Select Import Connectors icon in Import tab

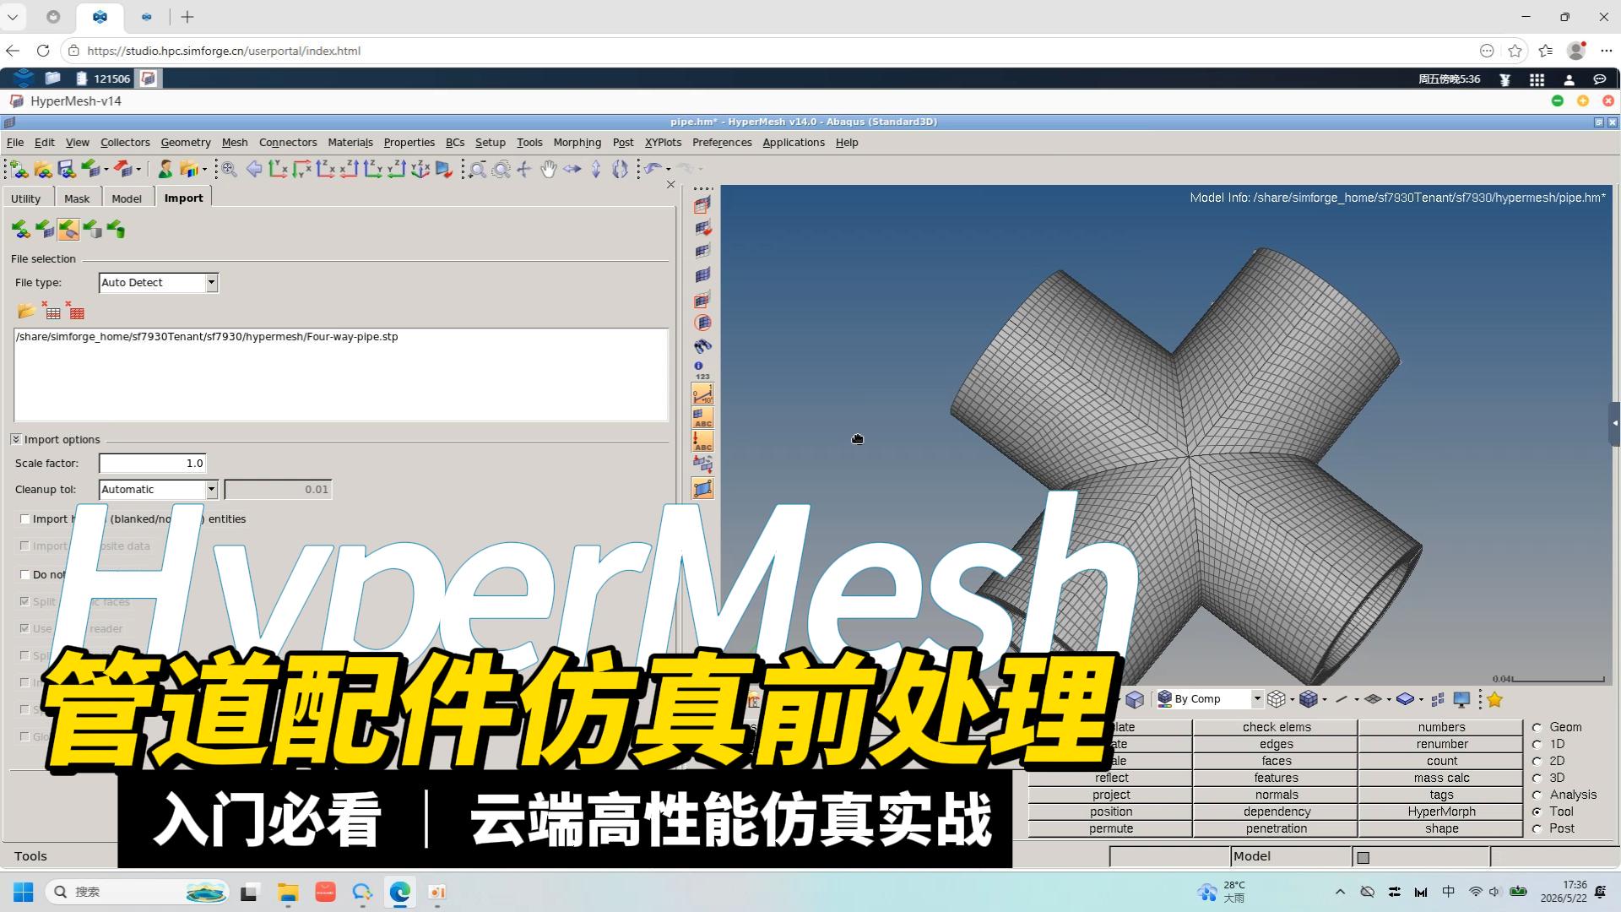116,230
